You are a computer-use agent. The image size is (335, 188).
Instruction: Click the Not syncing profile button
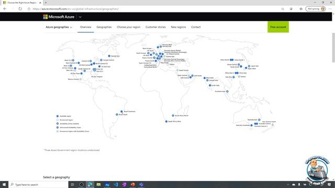click(x=316, y=9)
